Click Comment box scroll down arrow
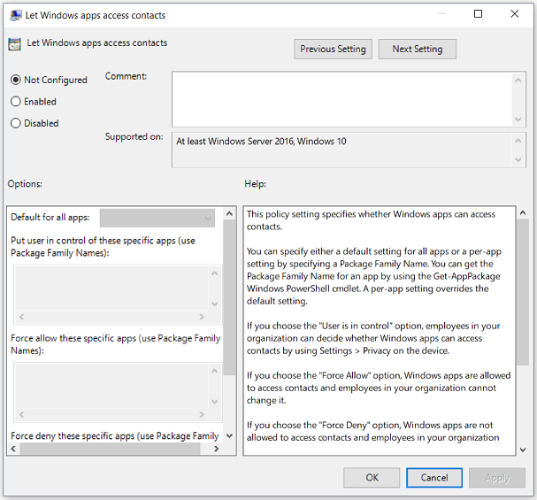537x500 pixels. coord(518,119)
